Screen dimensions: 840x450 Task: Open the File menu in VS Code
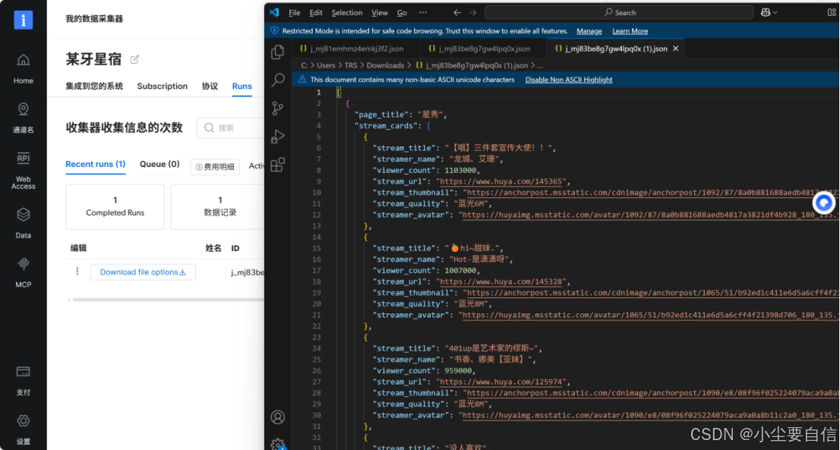click(x=294, y=13)
